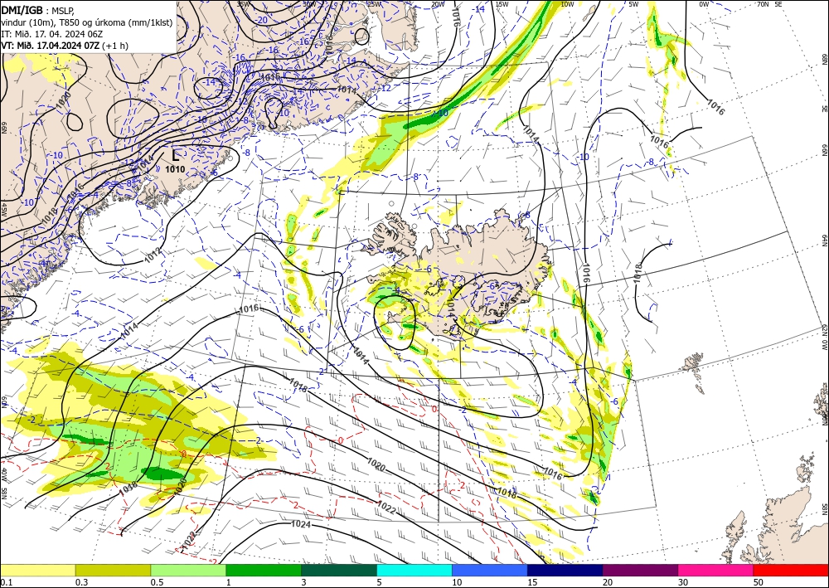This screenshot has width=829, height=588.
Task: Pick the cyan 5–10 legend swatch
Action: (414, 570)
